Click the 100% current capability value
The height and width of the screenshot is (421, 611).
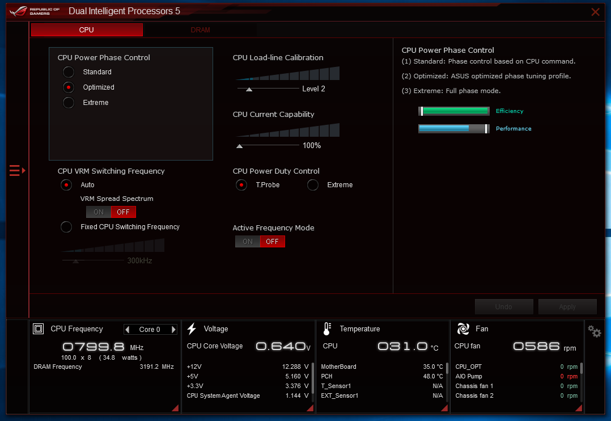(x=312, y=146)
